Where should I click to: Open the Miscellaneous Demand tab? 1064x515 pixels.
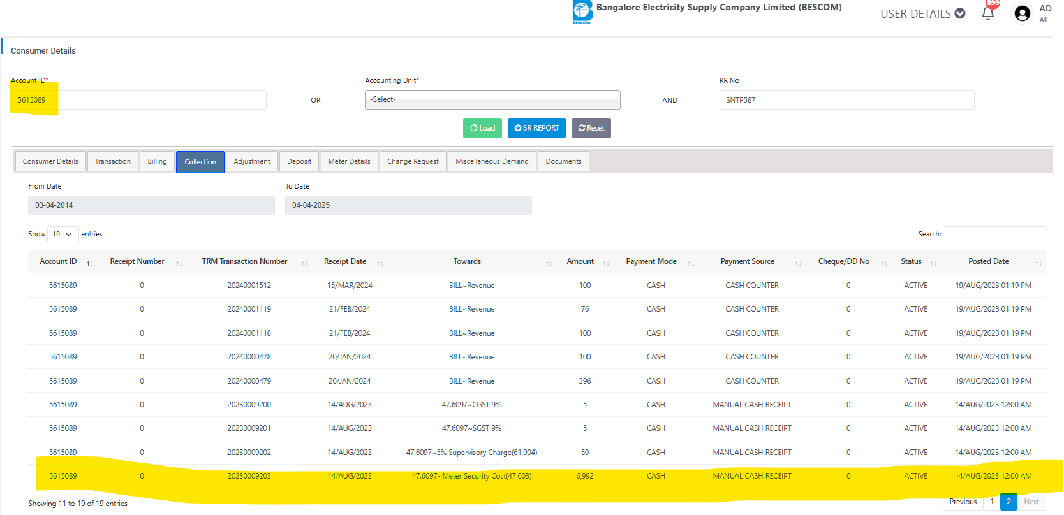pos(492,161)
